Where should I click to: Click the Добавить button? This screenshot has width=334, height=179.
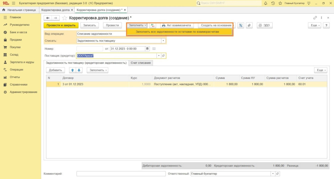tap(55, 70)
